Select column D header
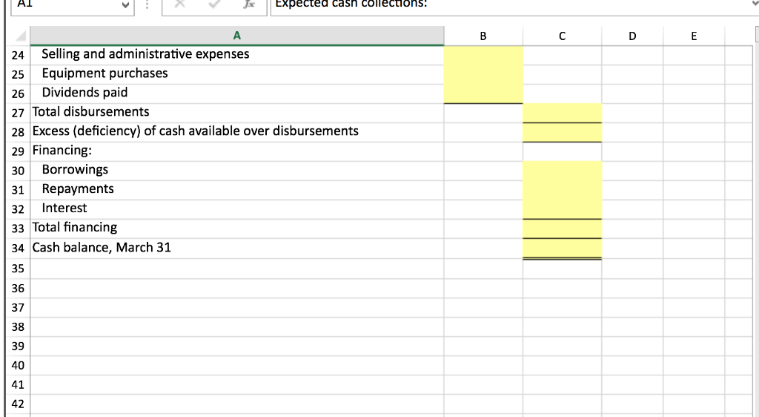759x417 pixels. (632, 36)
